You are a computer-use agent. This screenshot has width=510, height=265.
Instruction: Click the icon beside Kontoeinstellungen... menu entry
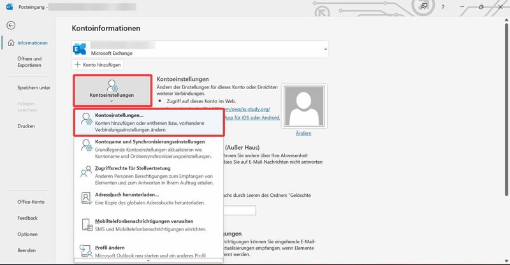(87, 119)
